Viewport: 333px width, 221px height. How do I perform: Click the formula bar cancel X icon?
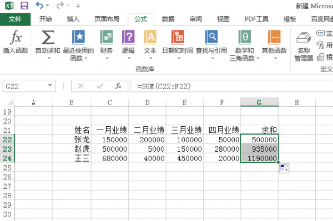click(81, 86)
